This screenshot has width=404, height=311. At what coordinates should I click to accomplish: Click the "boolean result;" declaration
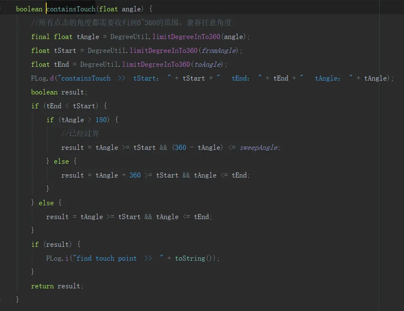(x=59, y=92)
